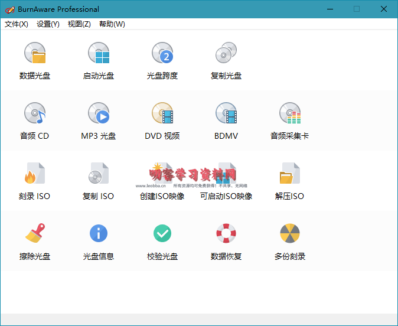The width and height of the screenshot is (398, 326).
Task: Start the 音频 CD audio project
Action: [35, 113]
